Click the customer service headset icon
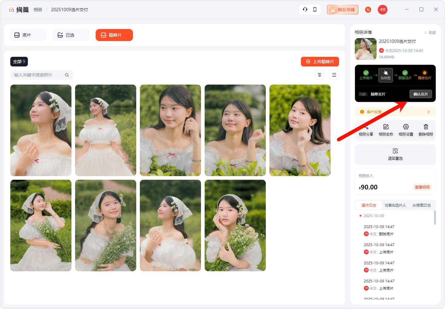The height and width of the screenshot is (309, 445). (305, 9)
